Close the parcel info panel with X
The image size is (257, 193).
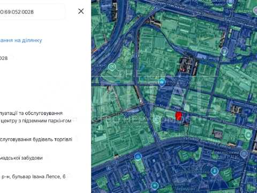pos(81,11)
